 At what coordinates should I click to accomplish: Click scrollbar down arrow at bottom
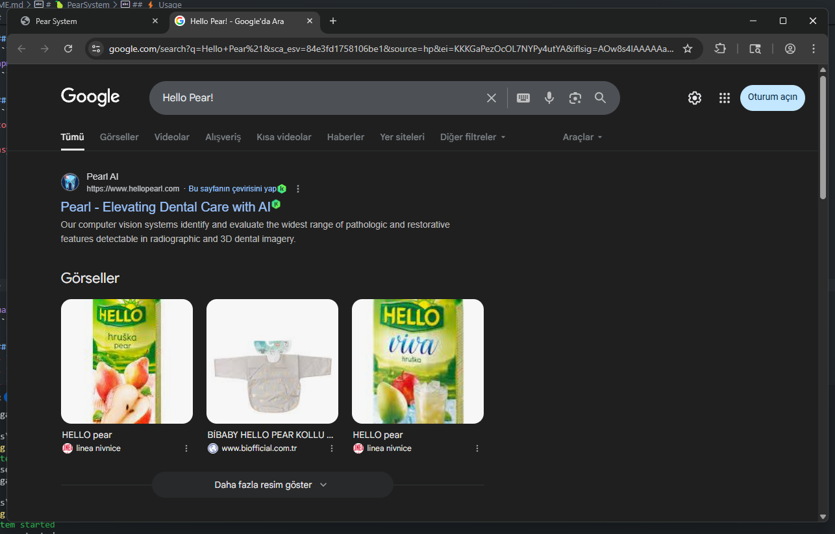point(823,516)
